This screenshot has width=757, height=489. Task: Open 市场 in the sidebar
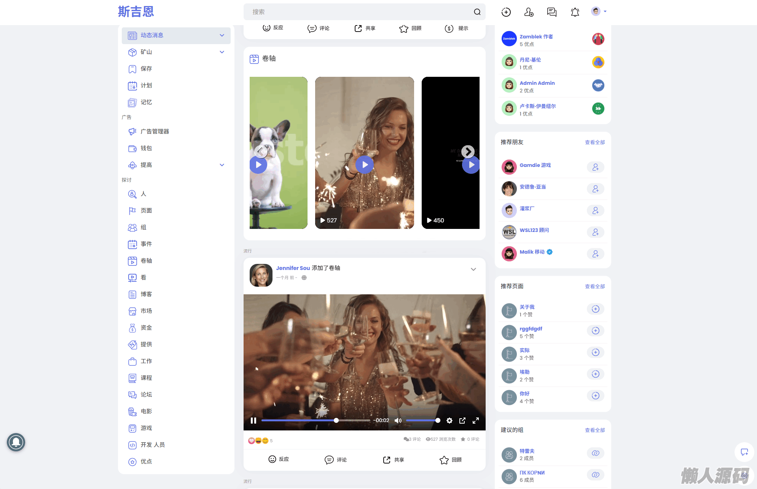pos(146,311)
